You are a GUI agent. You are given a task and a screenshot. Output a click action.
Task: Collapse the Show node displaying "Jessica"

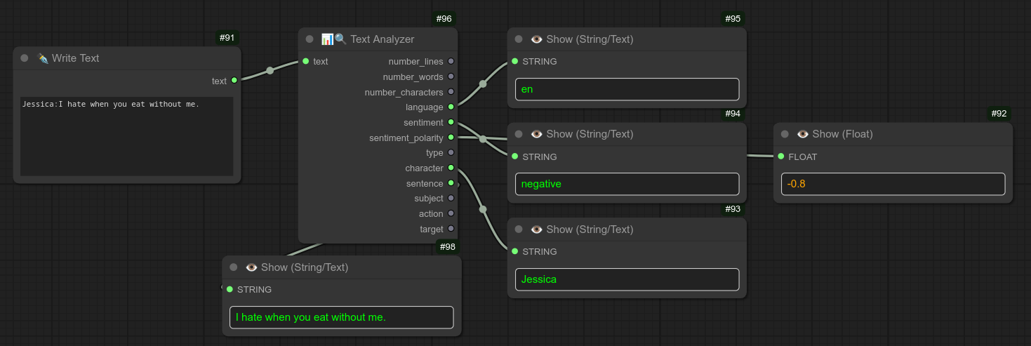pyautogui.click(x=519, y=229)
